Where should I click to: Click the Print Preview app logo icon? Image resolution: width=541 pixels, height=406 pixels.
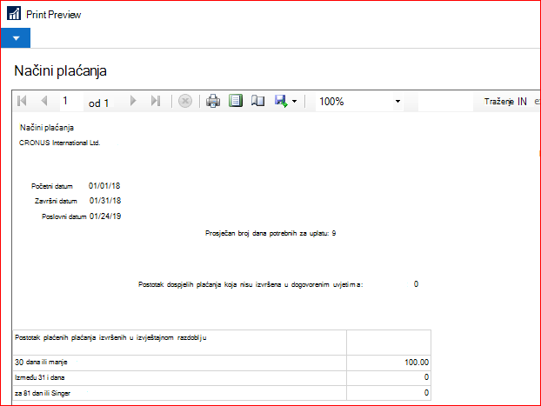point(14,13)
